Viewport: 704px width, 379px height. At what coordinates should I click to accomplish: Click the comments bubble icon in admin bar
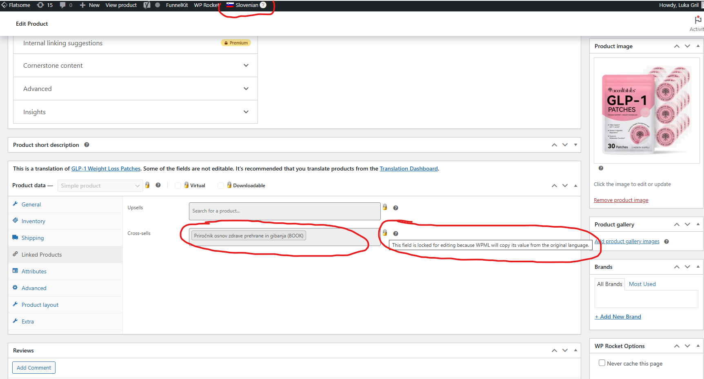(63, 5)
